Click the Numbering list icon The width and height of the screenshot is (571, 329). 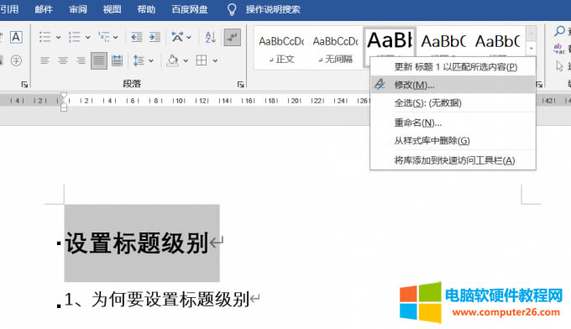(x=74, y=37)
